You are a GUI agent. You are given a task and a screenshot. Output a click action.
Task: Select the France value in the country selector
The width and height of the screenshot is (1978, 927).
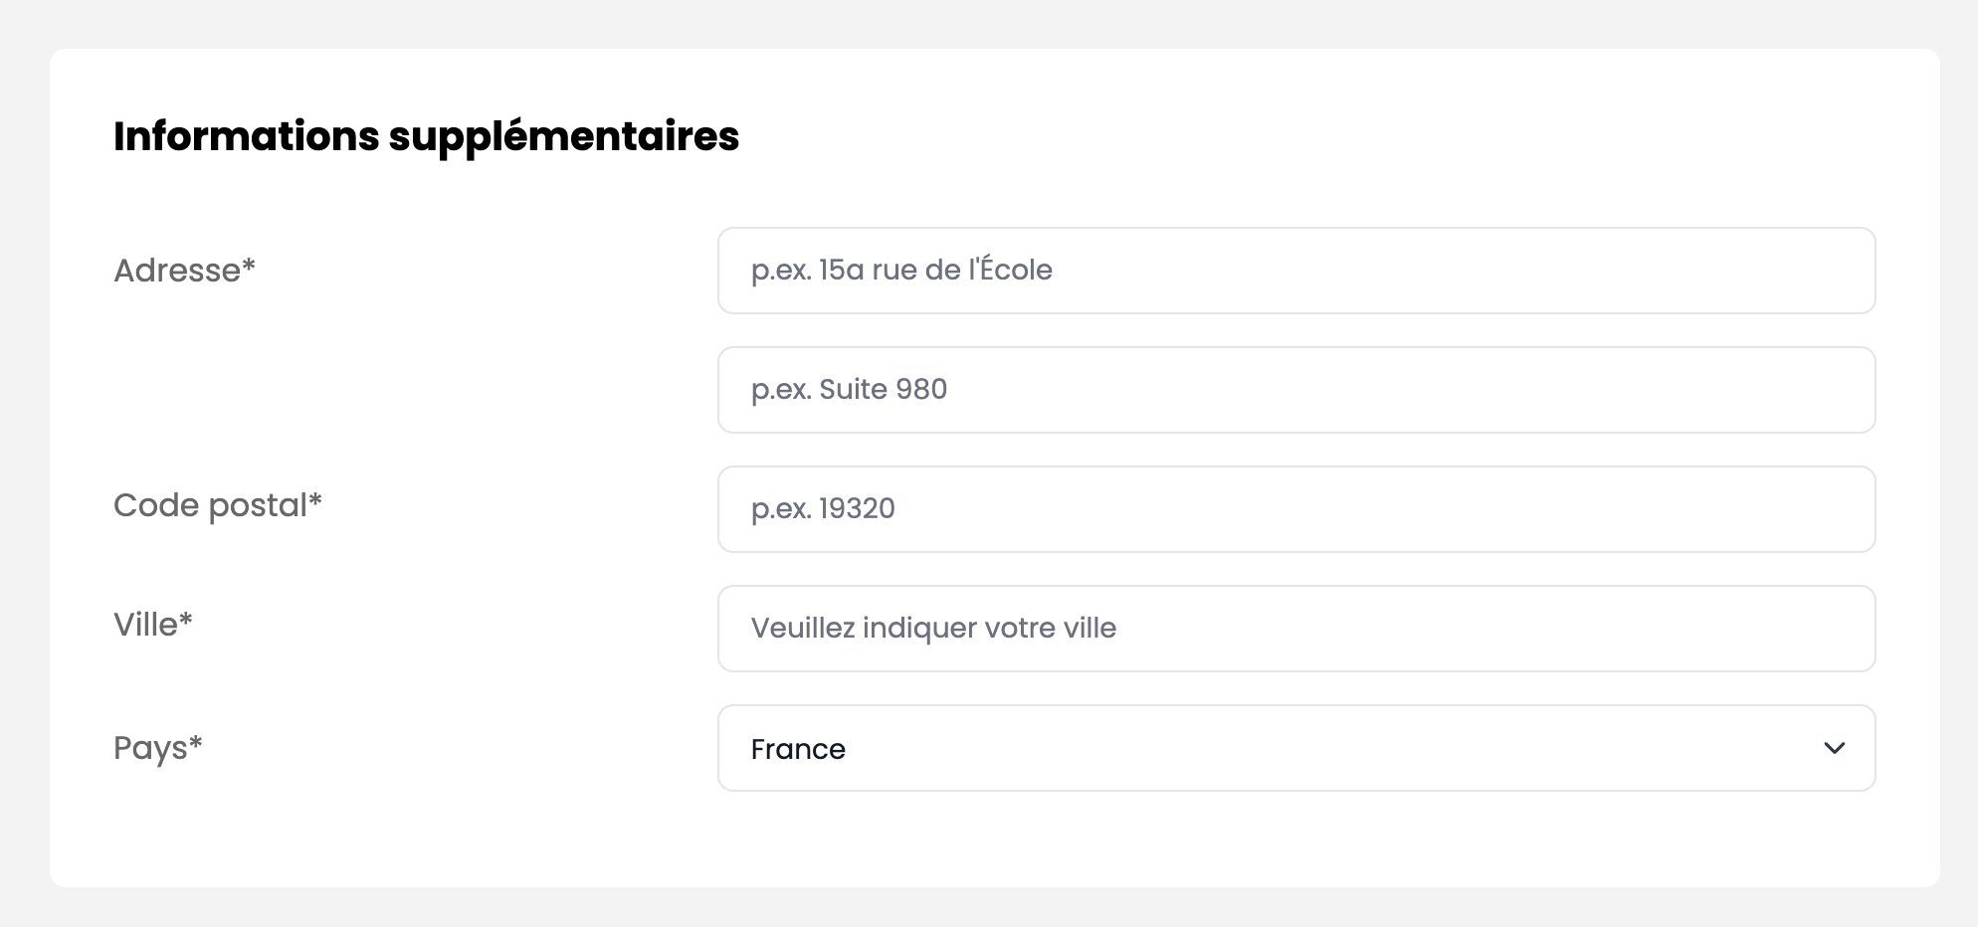point(798,749)
